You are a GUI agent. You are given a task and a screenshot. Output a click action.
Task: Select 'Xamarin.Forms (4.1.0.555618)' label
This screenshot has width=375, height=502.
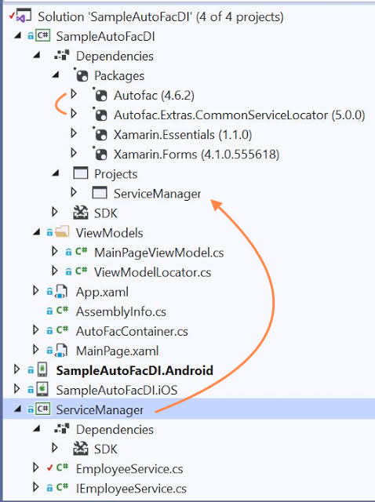[197, 155]
